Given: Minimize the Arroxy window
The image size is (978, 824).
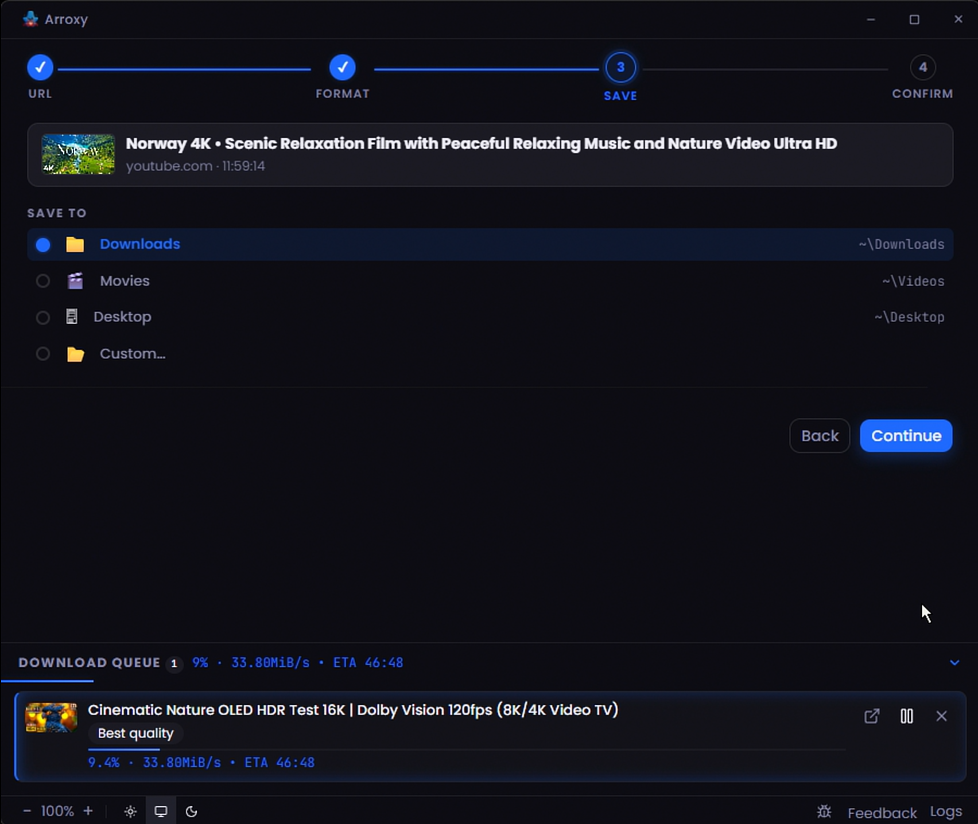Looking at the screenshot, I should point(871,19).
